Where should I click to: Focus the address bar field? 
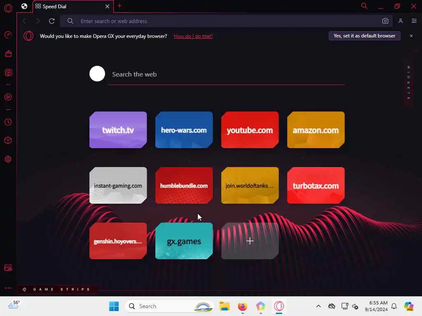[226, 21]
